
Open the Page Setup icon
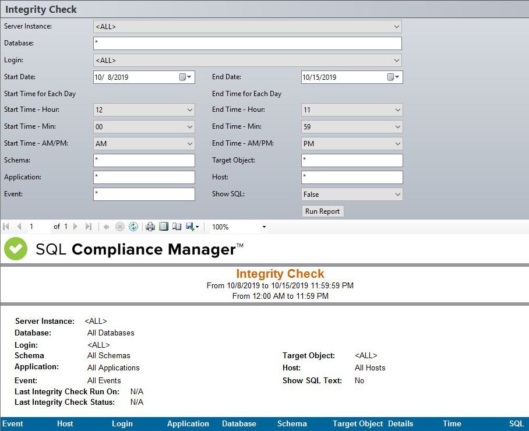177,227
